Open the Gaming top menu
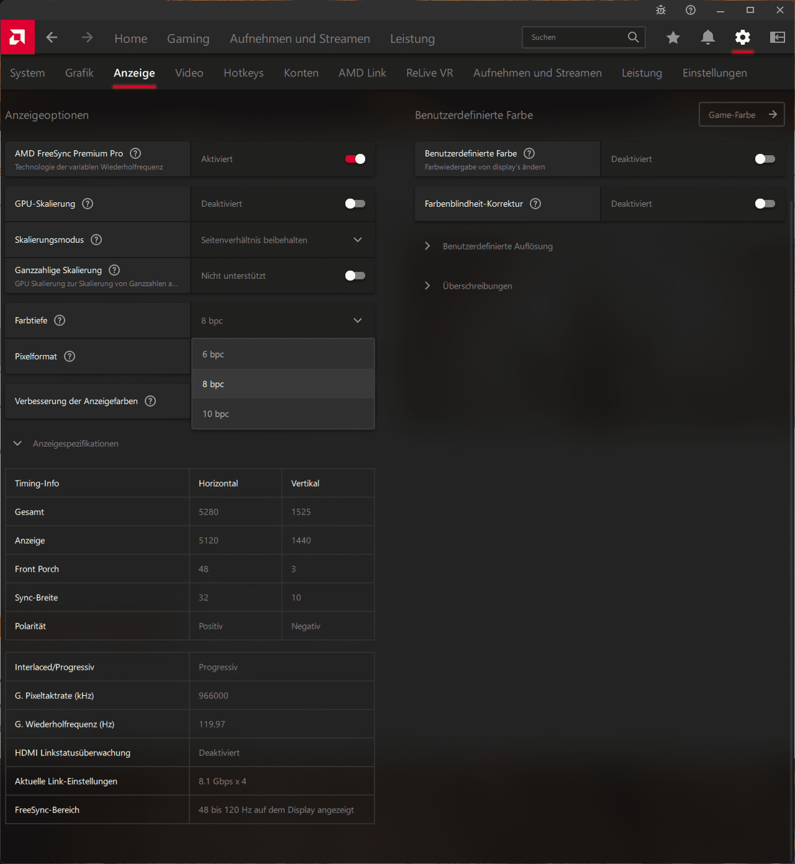Viewport: 795px width, 864px height. [188, 38]
